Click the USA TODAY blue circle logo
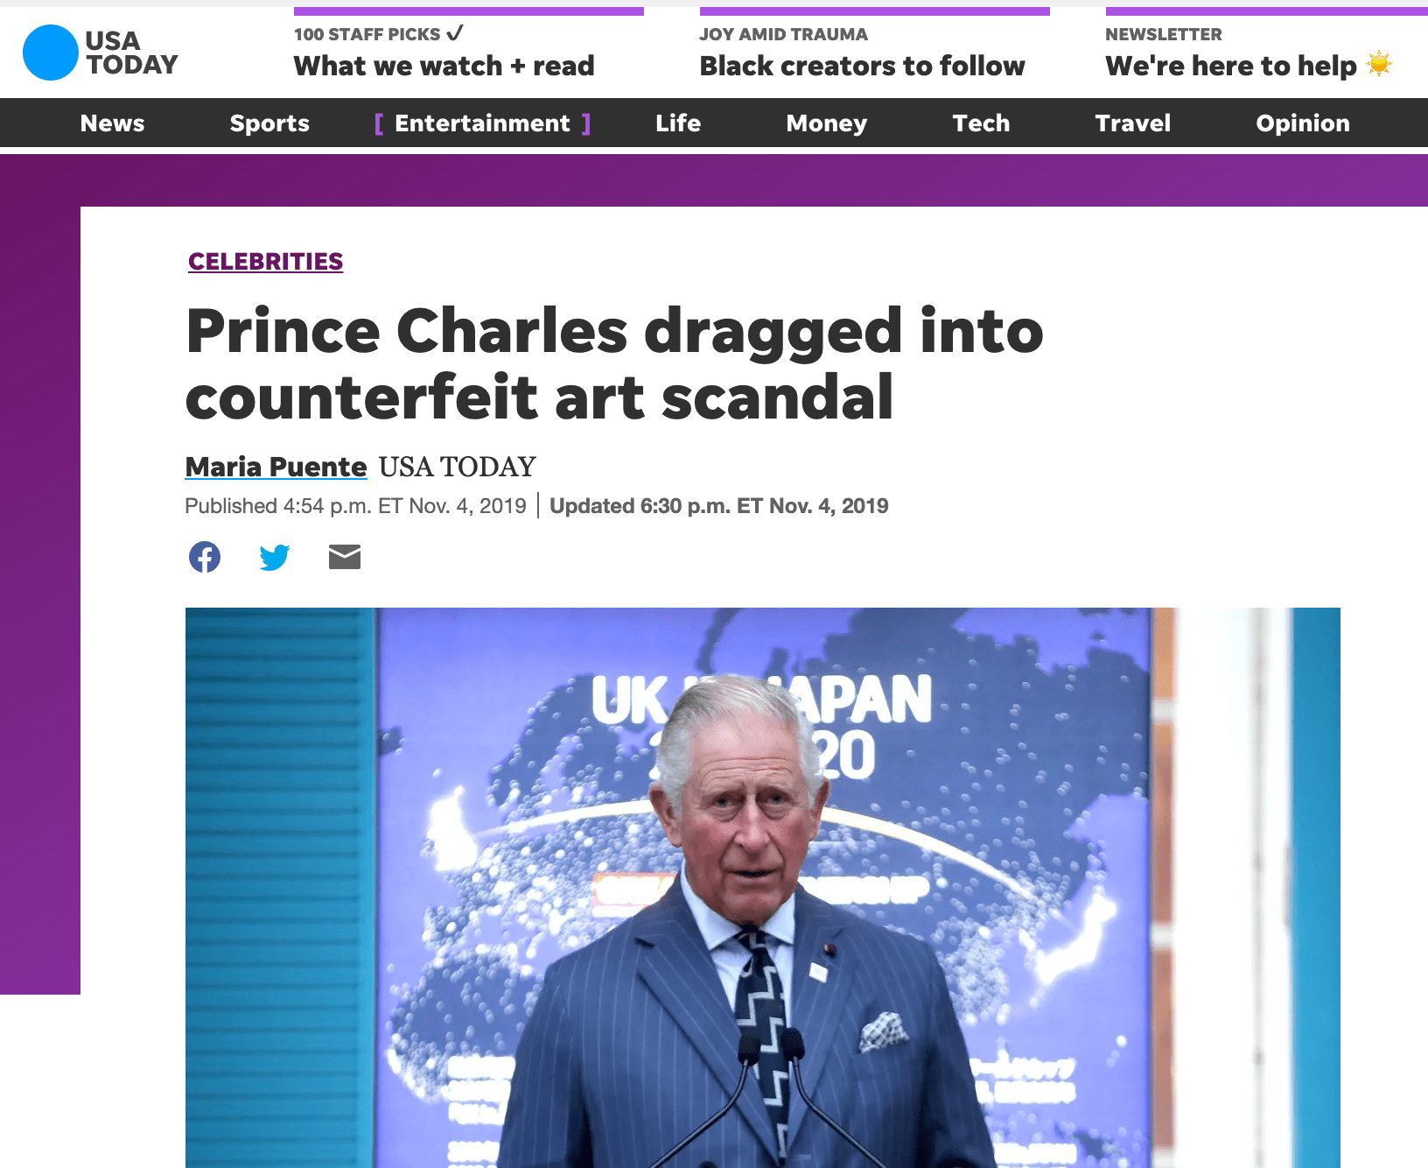Screen dimensions: 1428x1168 (51, 53)
